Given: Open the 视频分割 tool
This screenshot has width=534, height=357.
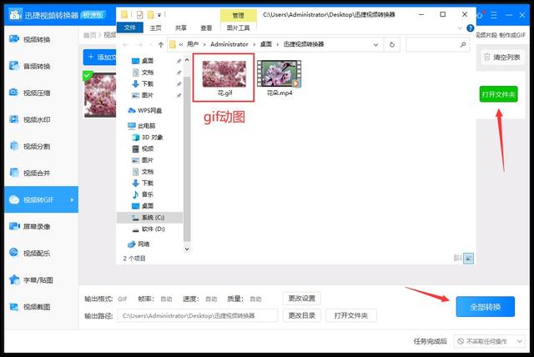Looking at the screenshot, I should click(x=36, y=146).
